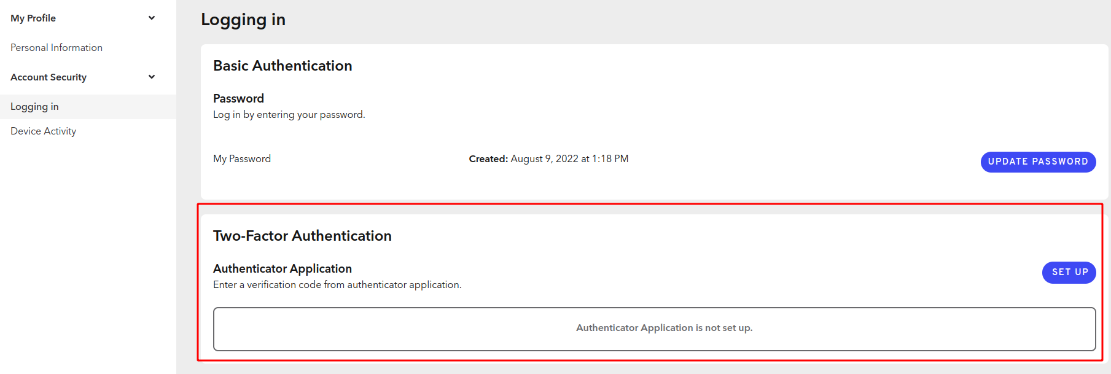Select Logging in from the sidebar
Image resolution: width=1111 pixels, height=374 pixels.
(x=34, y=107)
